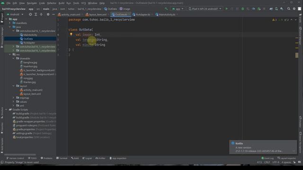Screen dimensions: 303x170
Task: Sync project with Gradle files icon
Action: tap(271, 8)
